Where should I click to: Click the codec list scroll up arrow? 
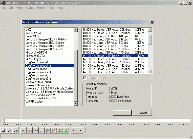point(75,30)
